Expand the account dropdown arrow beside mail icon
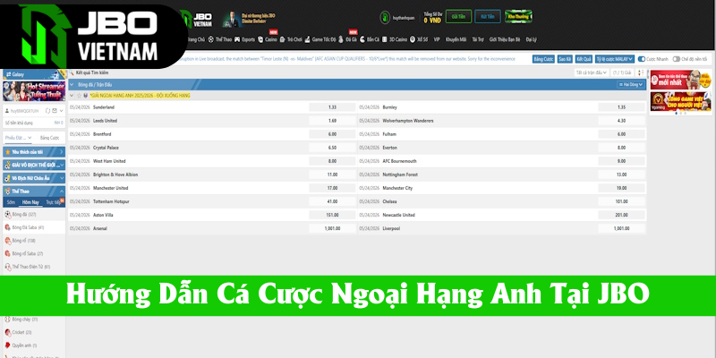This screenshot has height=358, width=716. (x=61, y=111)
